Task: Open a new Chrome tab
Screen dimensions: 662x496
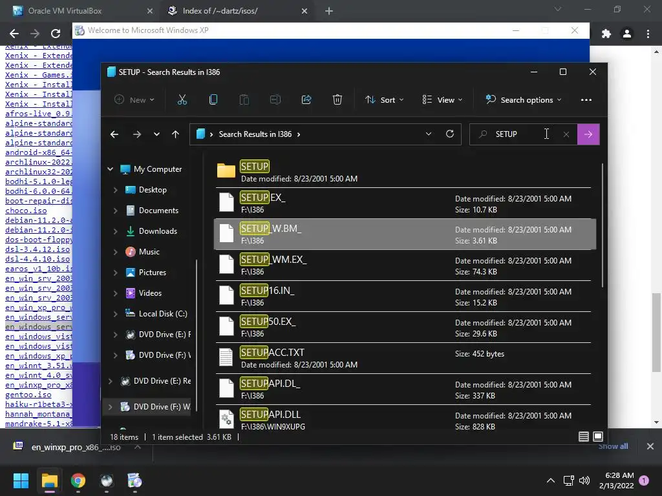Action: 329,11
